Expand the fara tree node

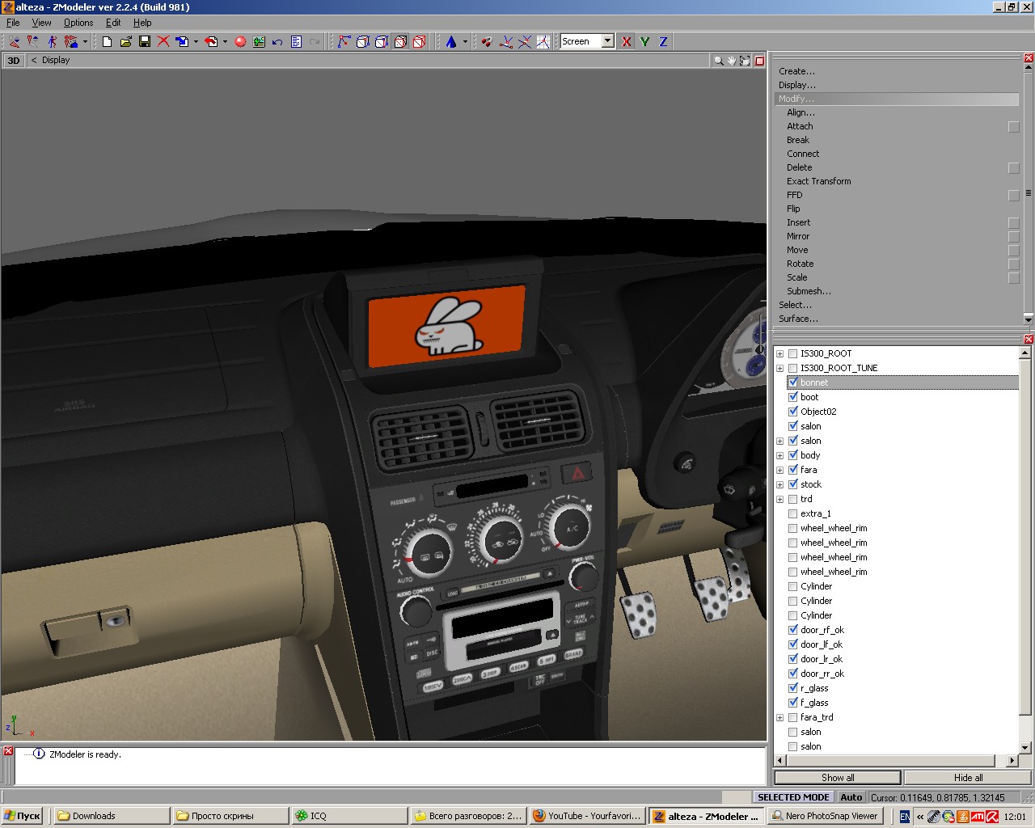779,470
